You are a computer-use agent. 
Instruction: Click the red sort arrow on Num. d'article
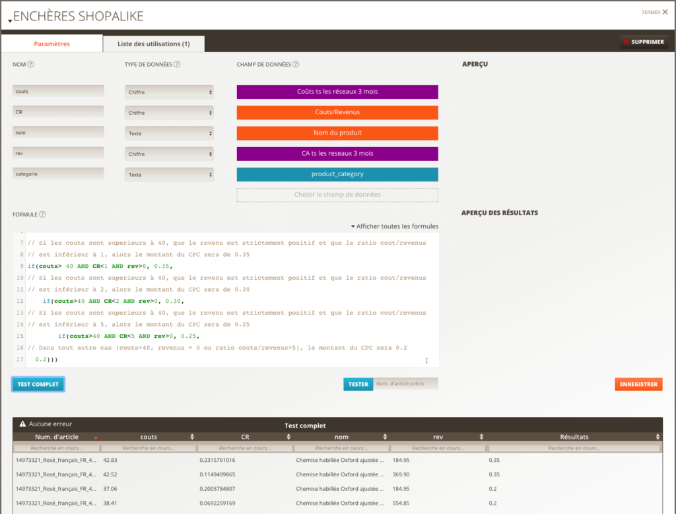click(96, 437)
